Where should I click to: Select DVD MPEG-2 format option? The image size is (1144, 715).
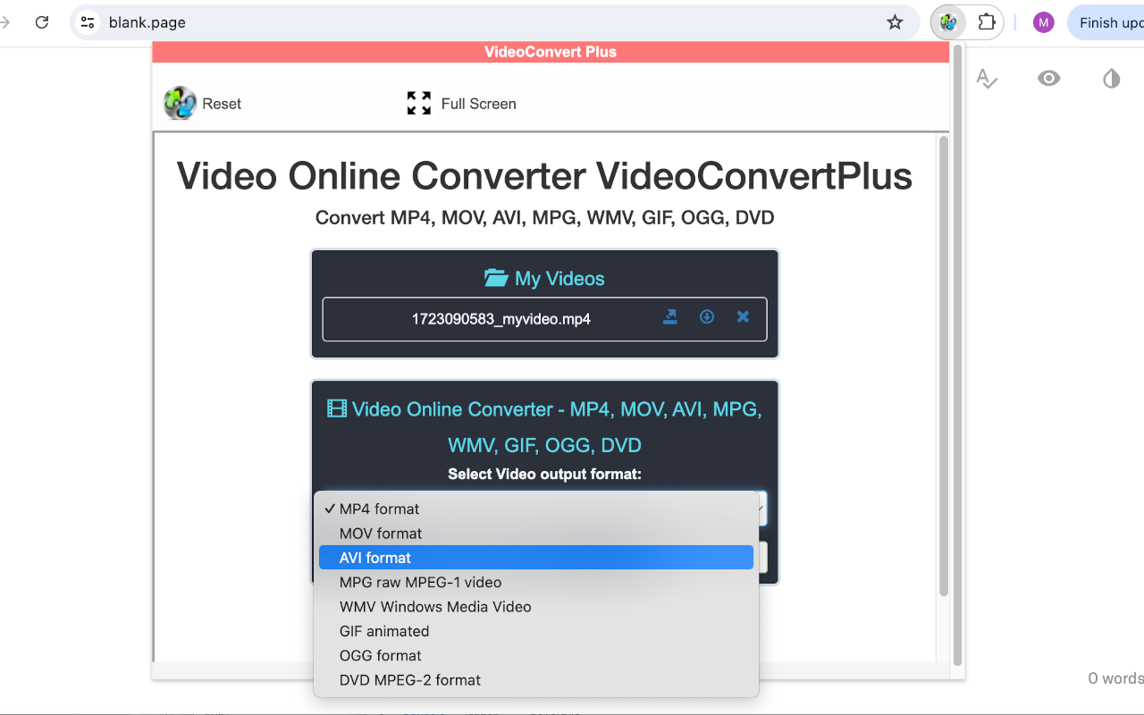point(536,680)
